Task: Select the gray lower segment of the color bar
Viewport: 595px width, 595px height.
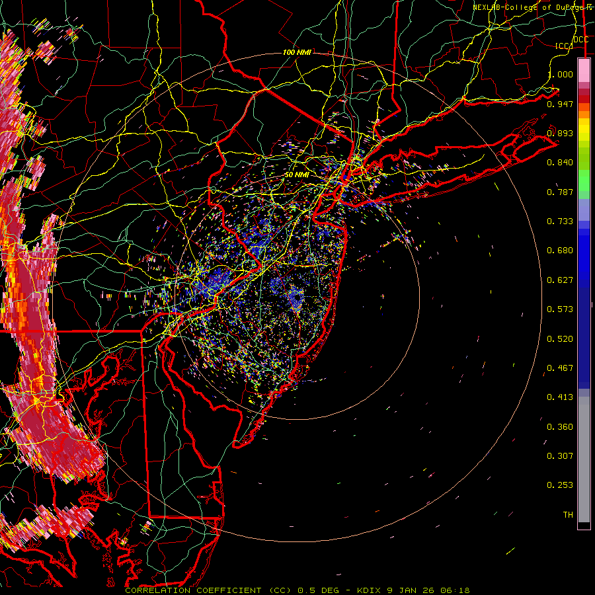Action: tap(584, 459)
